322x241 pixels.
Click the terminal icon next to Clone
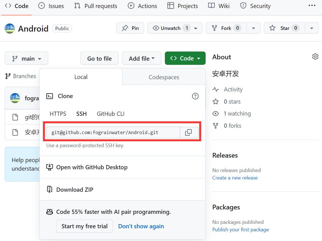[x=50, y=96]
